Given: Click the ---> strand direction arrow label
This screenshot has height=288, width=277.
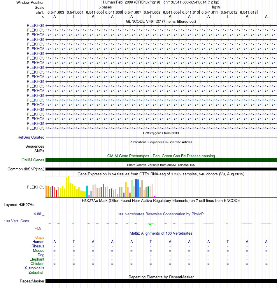Looking at the screenshot, I should click(x=41, y=17).
